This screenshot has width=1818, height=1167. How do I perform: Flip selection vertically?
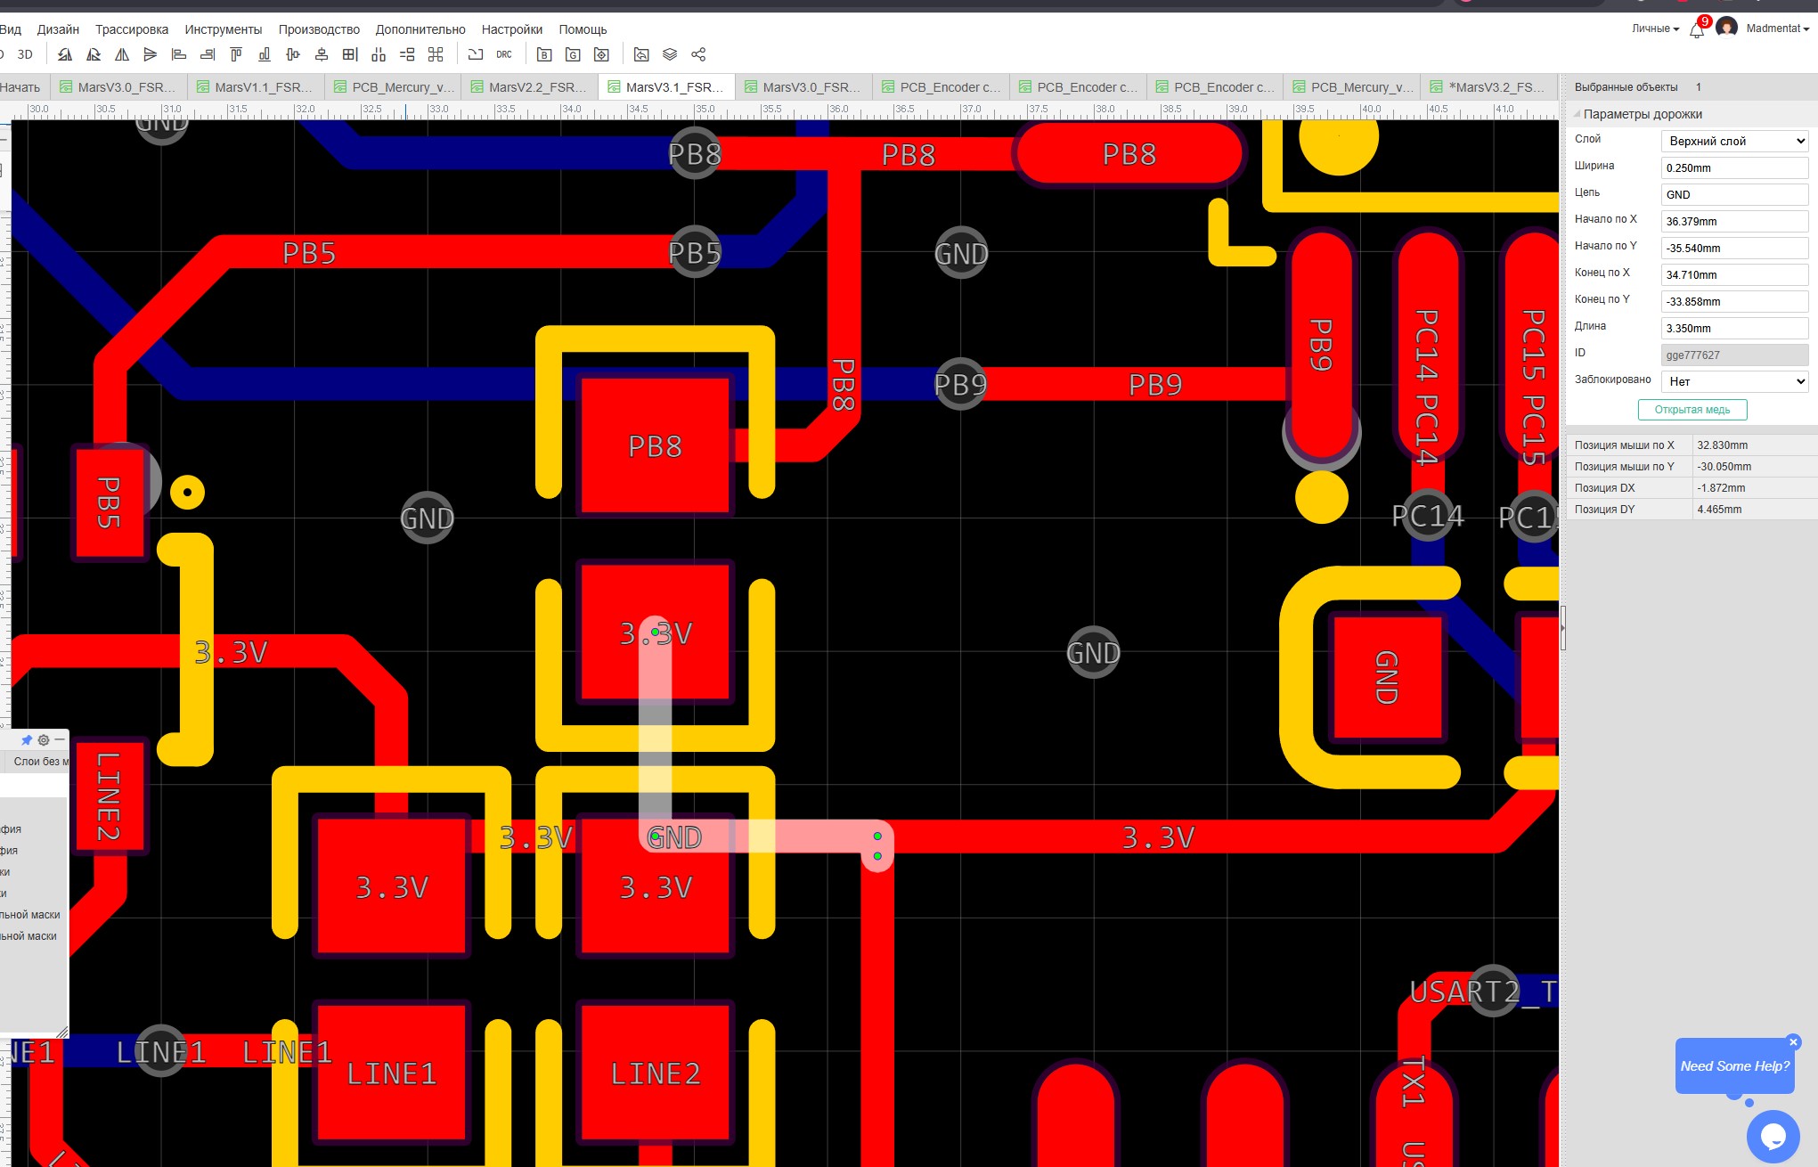click(151, 54)
